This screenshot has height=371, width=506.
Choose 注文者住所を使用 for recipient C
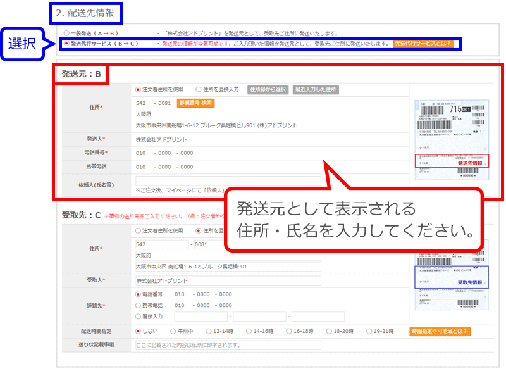[138, 230]
